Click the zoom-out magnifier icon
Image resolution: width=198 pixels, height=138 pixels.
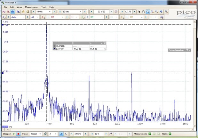[156, 12]
